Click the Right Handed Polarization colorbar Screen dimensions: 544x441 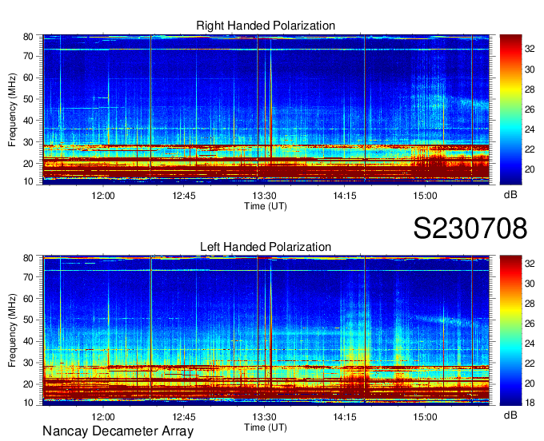pyautogui.click(x=510, y=109)
